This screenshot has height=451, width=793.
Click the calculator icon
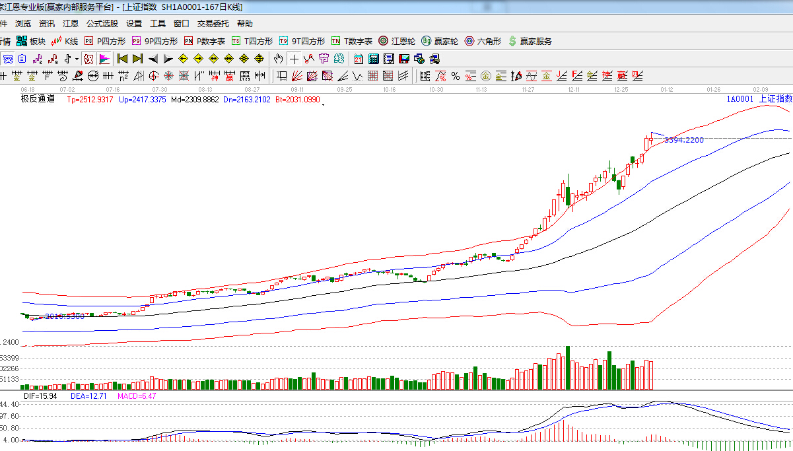[374, 59]
